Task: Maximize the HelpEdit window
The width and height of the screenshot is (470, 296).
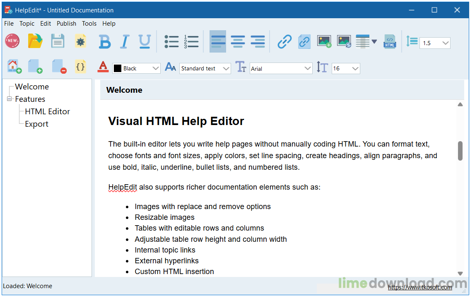Action: (434, 10)
